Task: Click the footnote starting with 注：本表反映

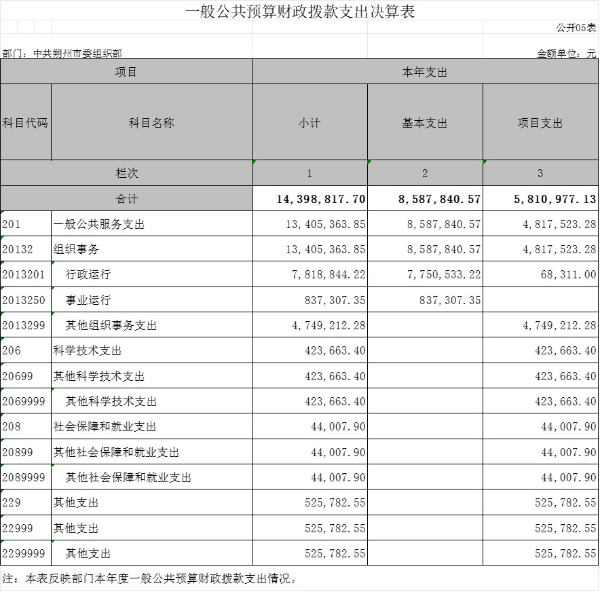Action: click(149, 578)
